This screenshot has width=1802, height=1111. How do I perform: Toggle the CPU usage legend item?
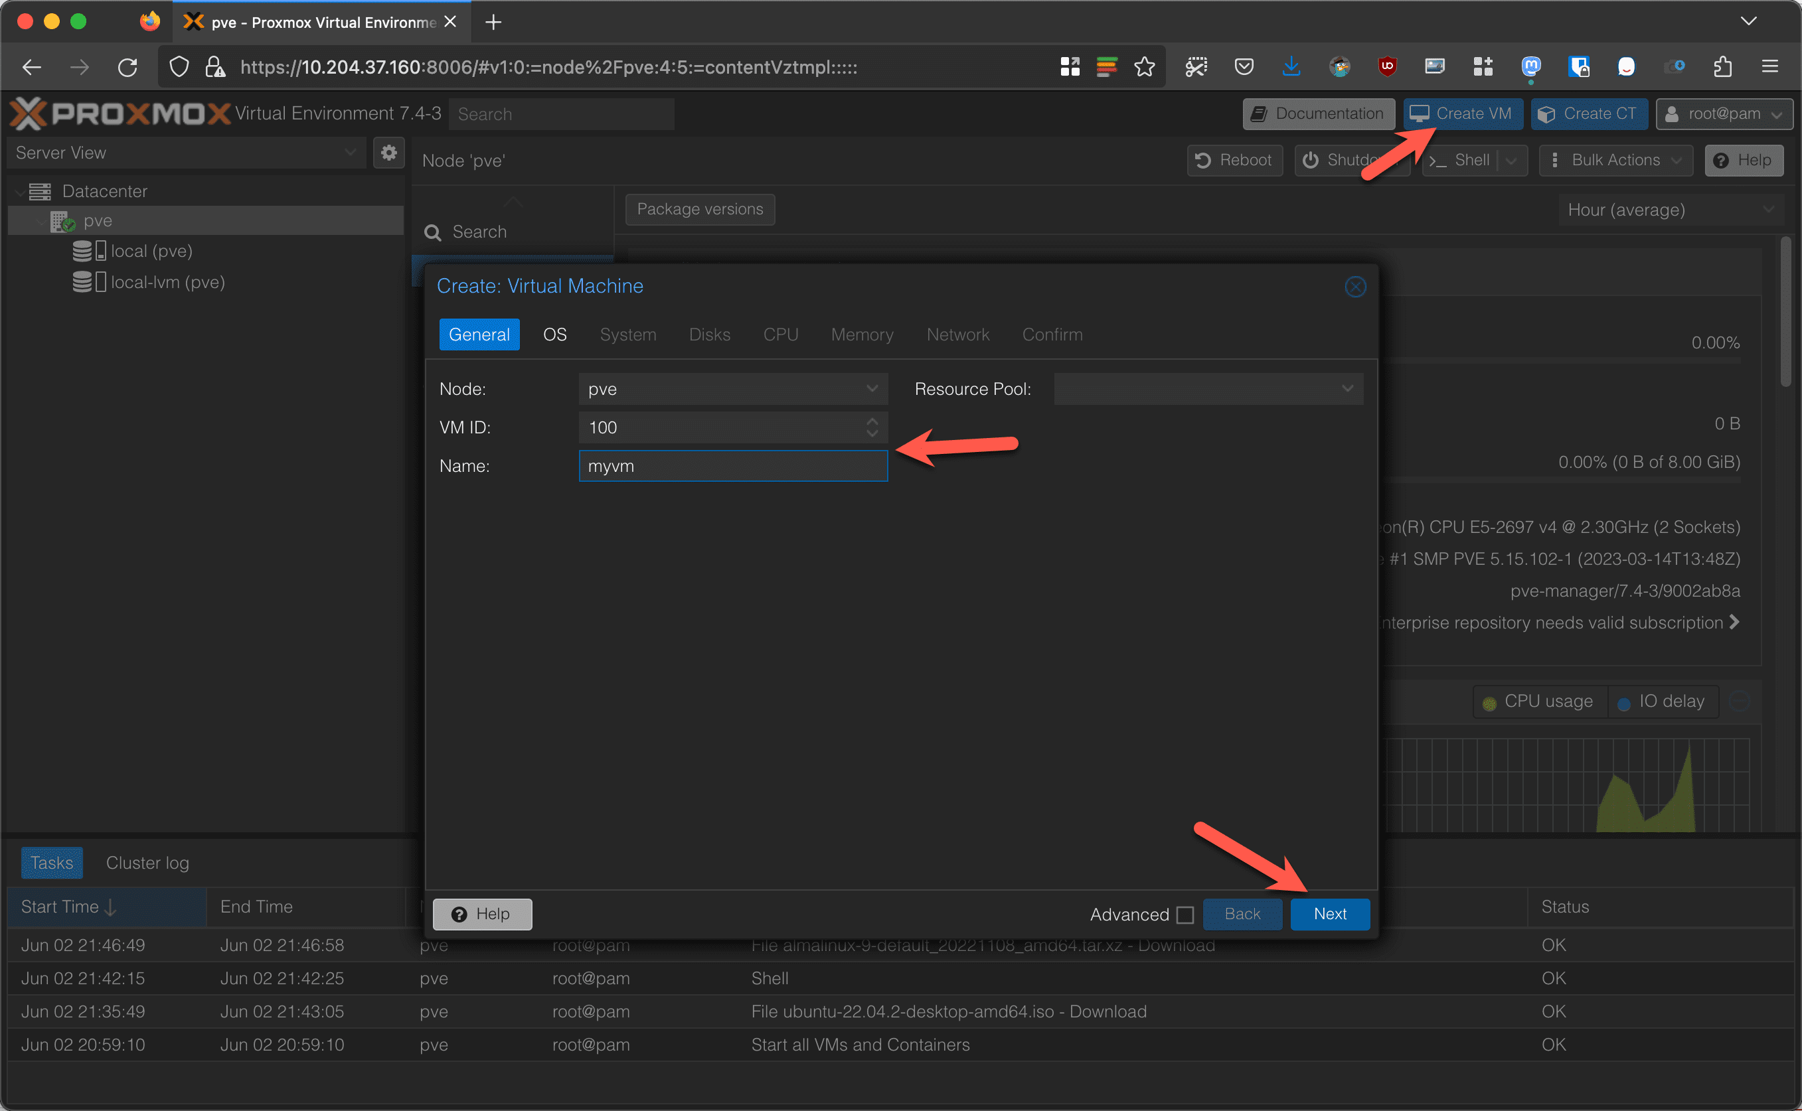[1539, 702]
